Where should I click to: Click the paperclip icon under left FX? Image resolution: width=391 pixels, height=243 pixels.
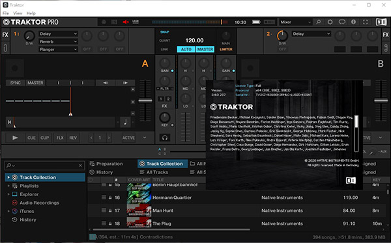point(5,47)
